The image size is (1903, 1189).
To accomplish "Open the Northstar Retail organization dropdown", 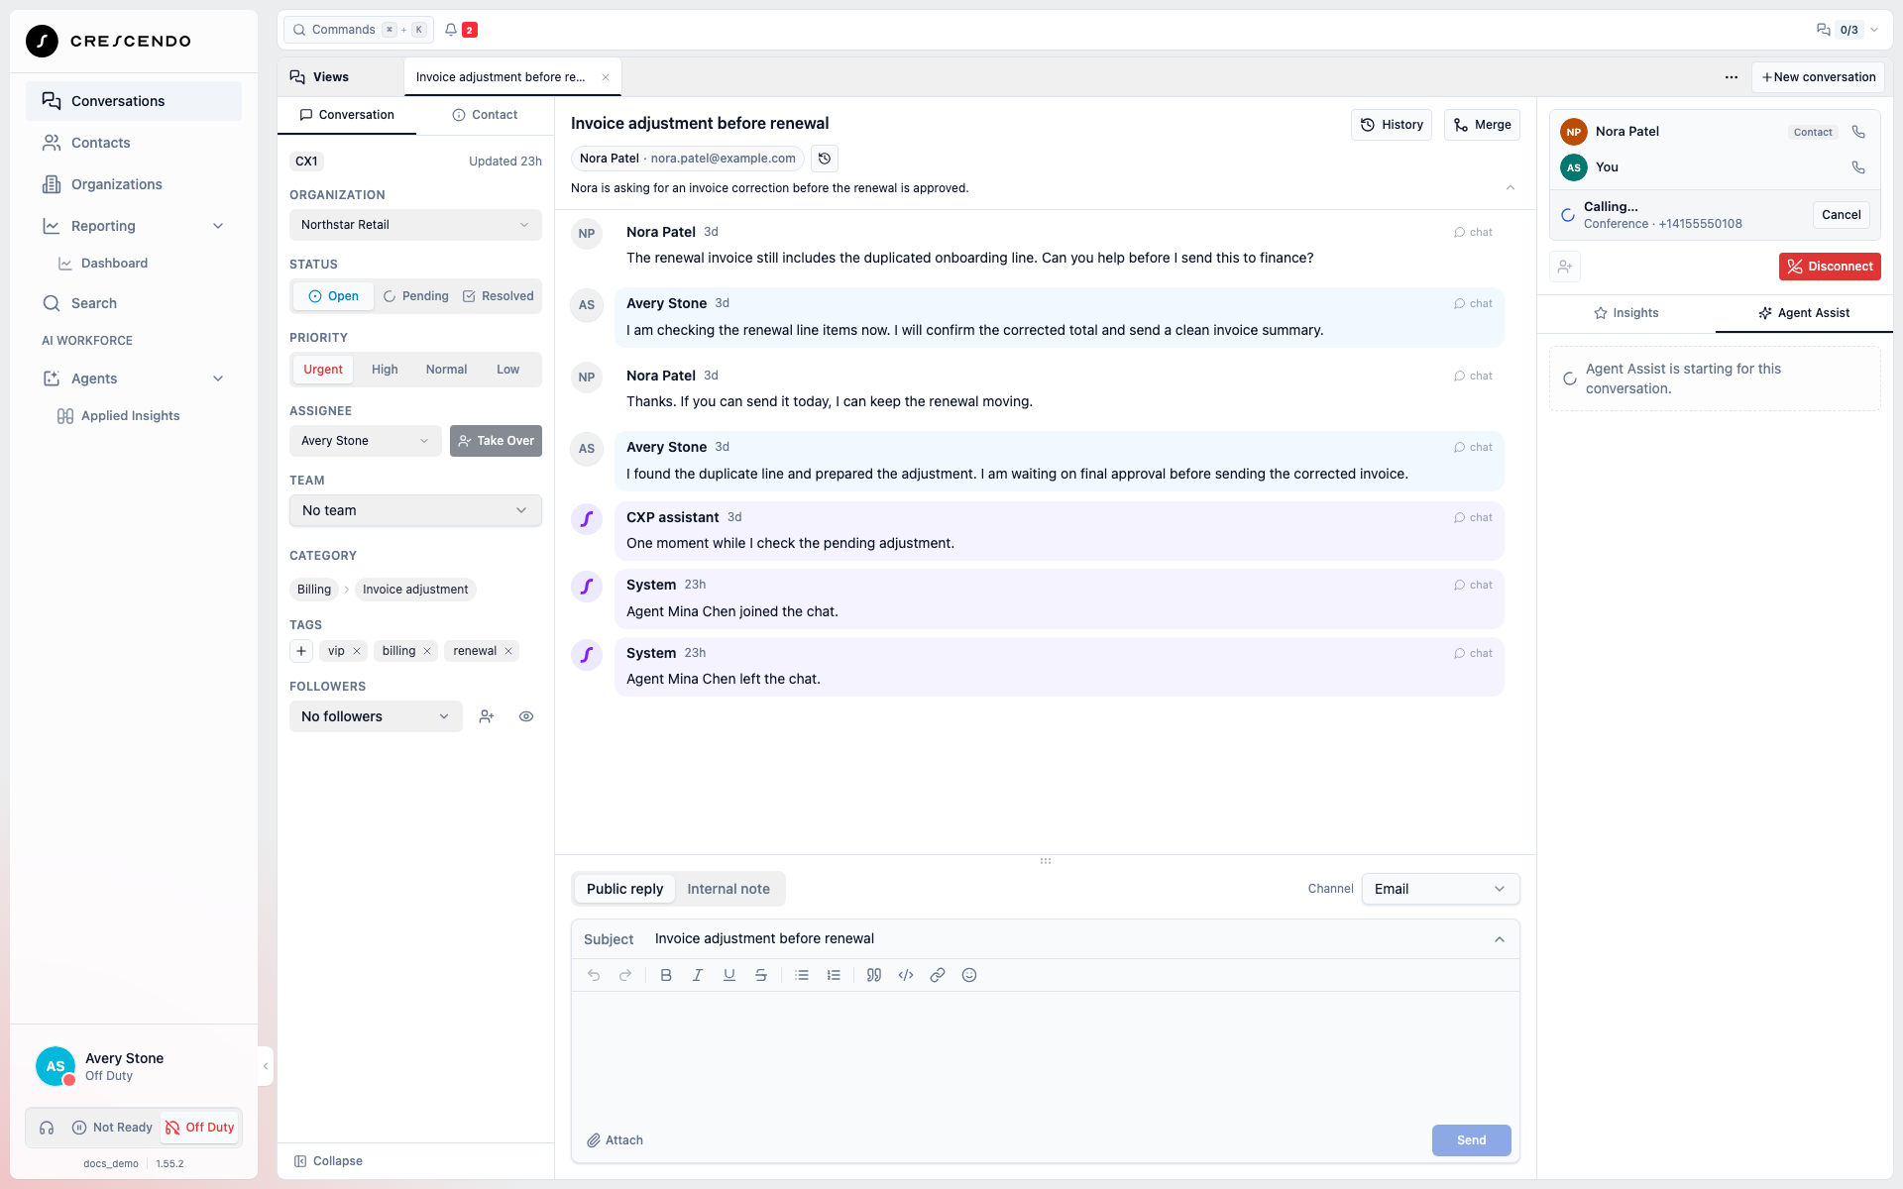I will pyautogui.click(x=415, y=225).
